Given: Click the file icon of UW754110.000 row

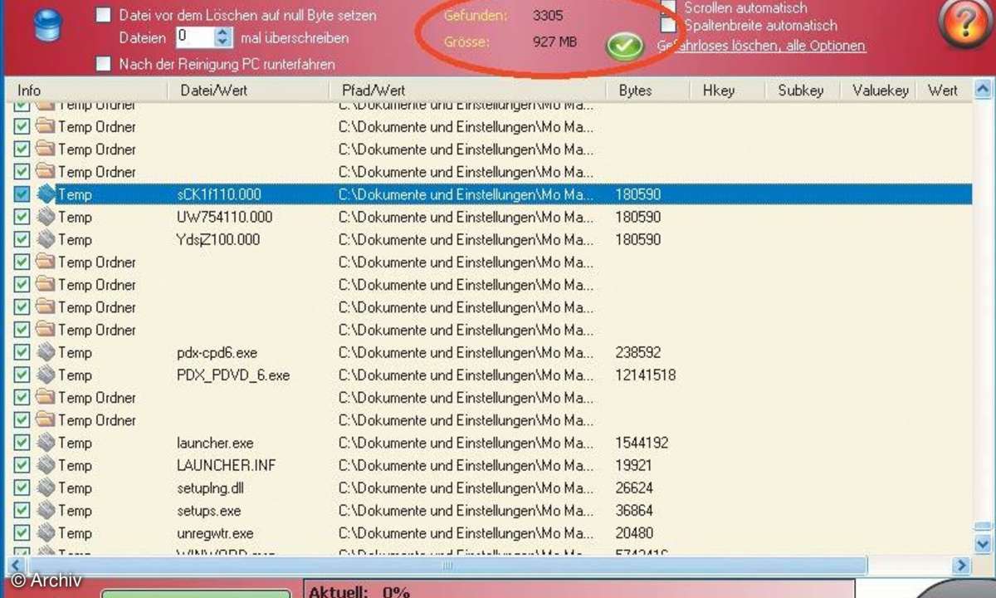Looking at the screenshot, I should coord(45,217).
